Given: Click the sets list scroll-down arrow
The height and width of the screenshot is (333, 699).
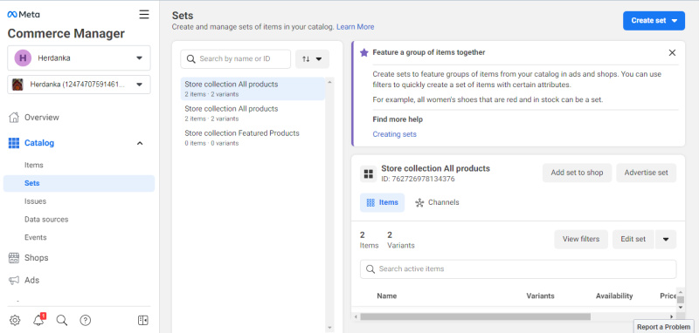Looking at the screenshot, I should 330,328.
